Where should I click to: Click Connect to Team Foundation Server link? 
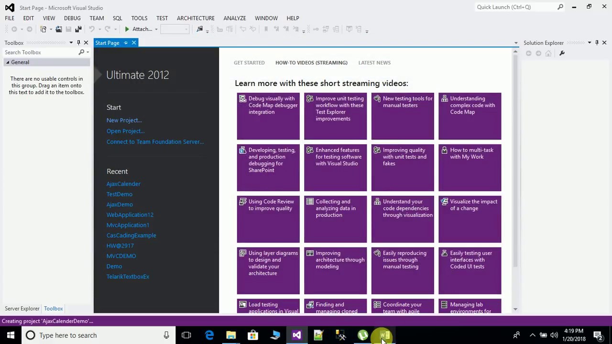155,142
